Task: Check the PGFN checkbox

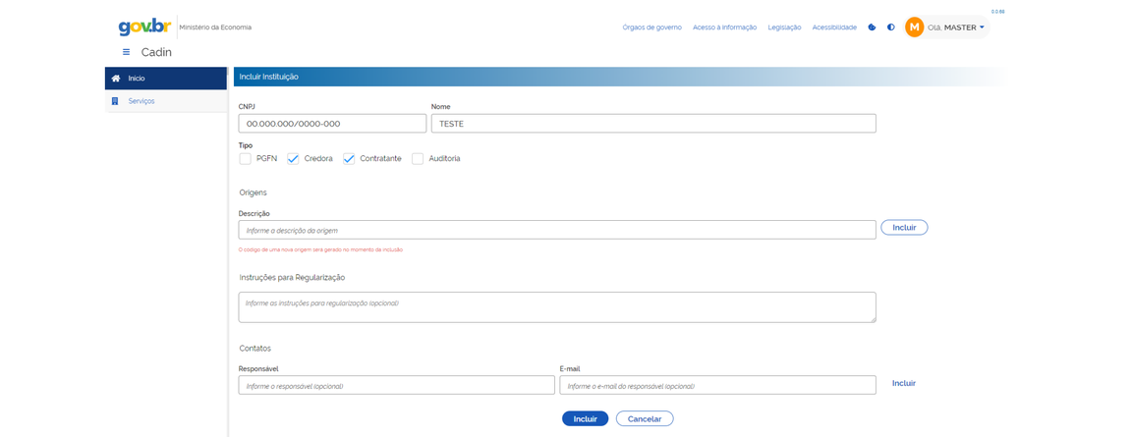Action: (246, 159)
